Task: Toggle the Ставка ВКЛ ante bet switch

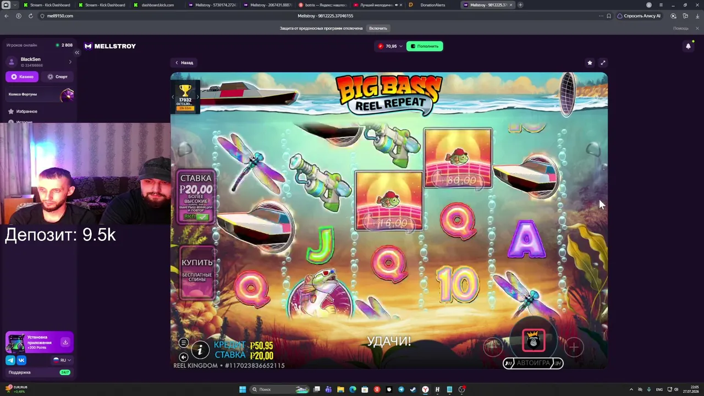Action: pos(196,217)
